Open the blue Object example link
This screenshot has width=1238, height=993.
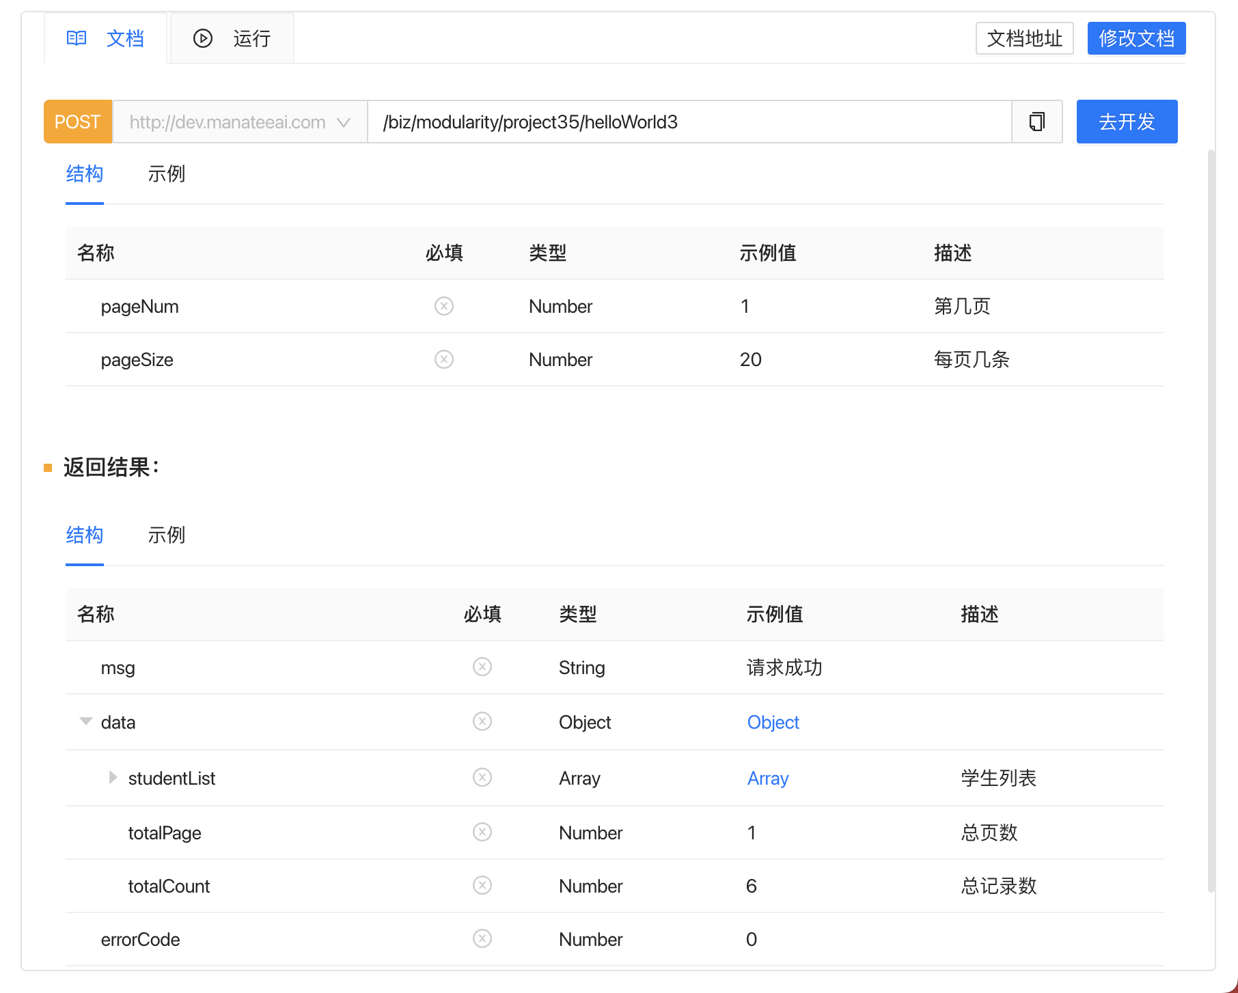tap(773, 723)
